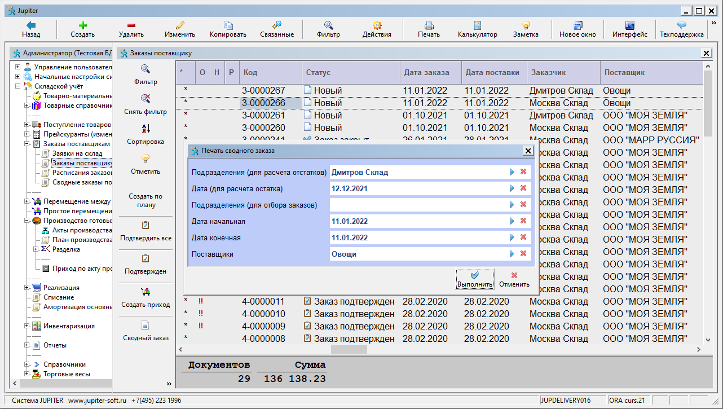Click the Дата начальная input field
Screen dimensions: 723x409
[418, 221]
